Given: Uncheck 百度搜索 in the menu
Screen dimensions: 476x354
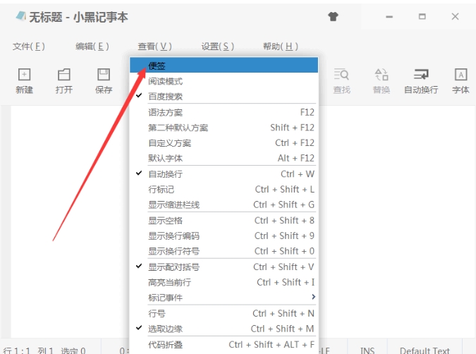Looking at the screenshot, I should [224, 96].
